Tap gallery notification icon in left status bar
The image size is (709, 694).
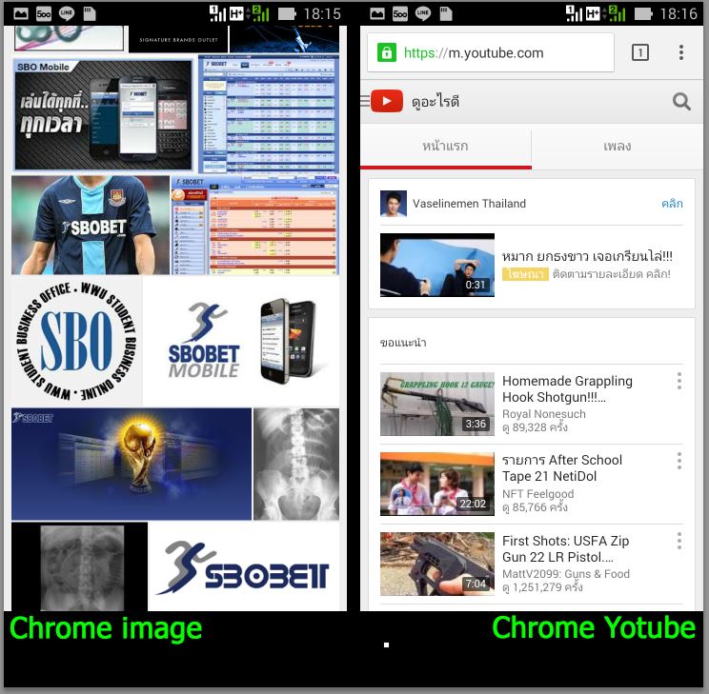(21, 13)
